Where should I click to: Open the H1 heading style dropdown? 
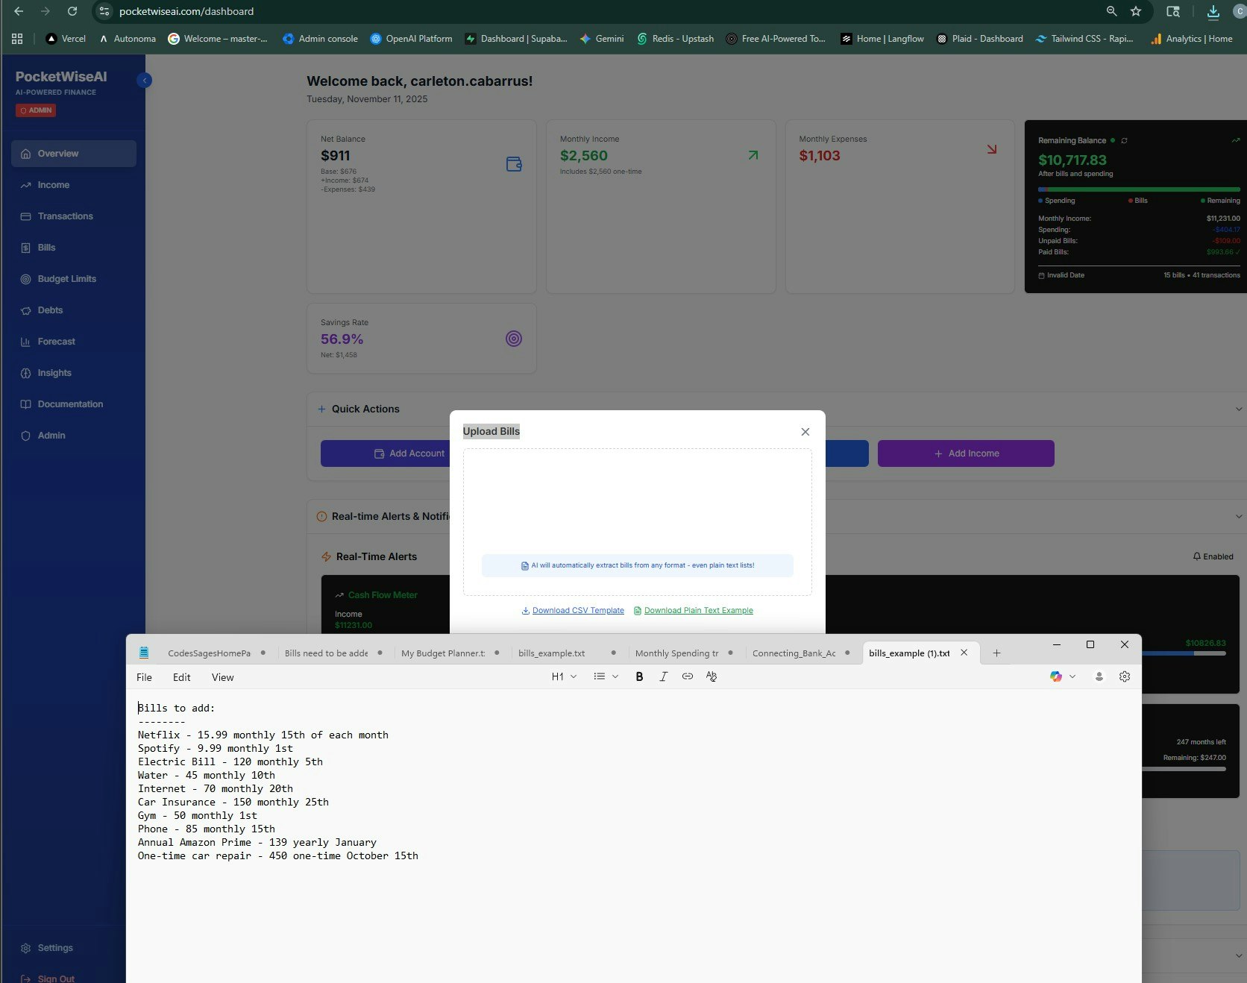tap(563, 676)
